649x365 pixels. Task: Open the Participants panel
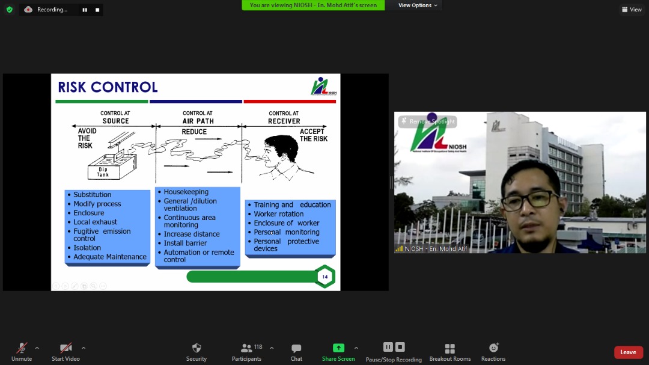click(x=246, y=352)
